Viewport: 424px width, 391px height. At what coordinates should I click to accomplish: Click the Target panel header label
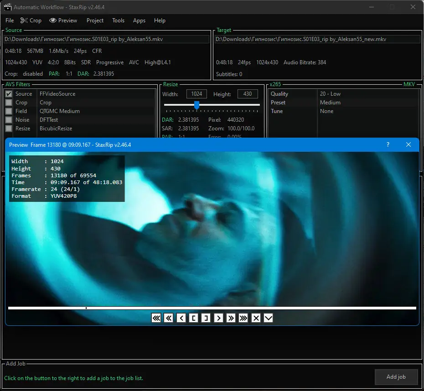coord(224,30)
